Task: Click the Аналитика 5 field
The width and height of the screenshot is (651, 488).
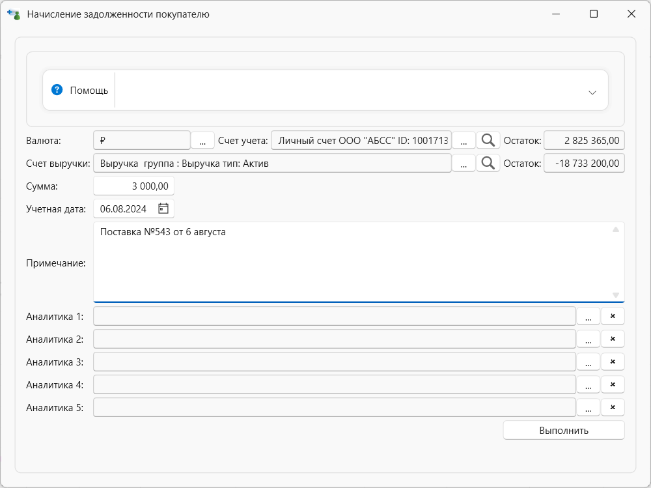Action: pos(335,408)
